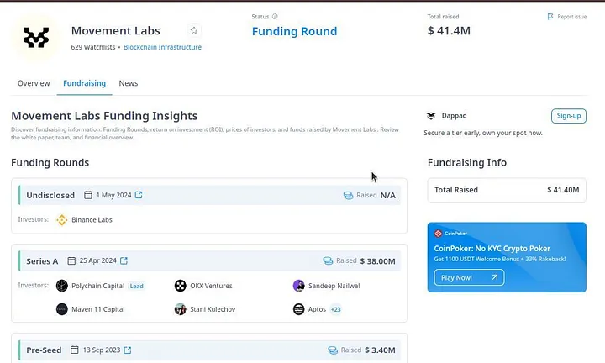Toggle the watchlist star for Movement Labs
This screenshot has width=605, height=363.
pos(194,30)
